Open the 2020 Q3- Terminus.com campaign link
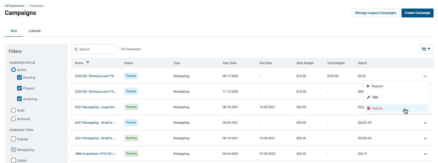 [x=95, y=76]
